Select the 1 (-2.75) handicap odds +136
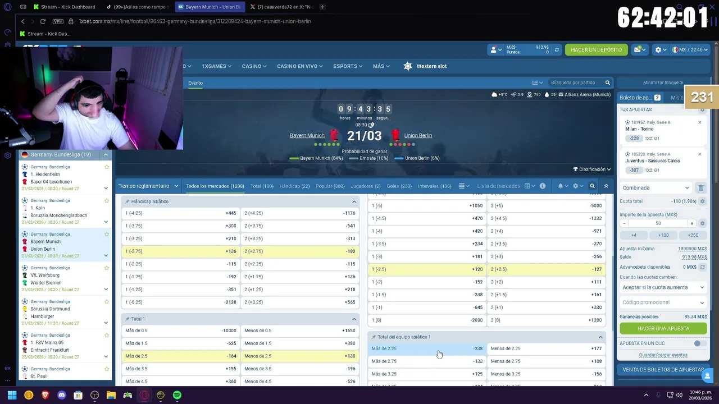Image resolution: width=719 pixels, height=404 pixels. click(x=181, y=251)
